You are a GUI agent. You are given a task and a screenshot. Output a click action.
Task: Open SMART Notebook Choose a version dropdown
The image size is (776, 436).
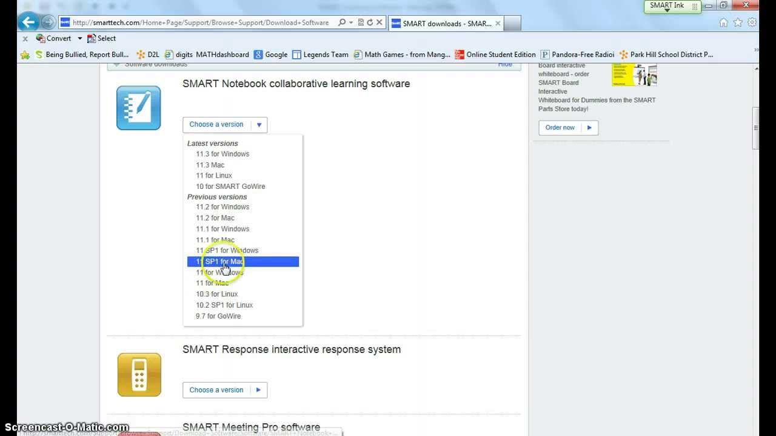tap(225, 125)
